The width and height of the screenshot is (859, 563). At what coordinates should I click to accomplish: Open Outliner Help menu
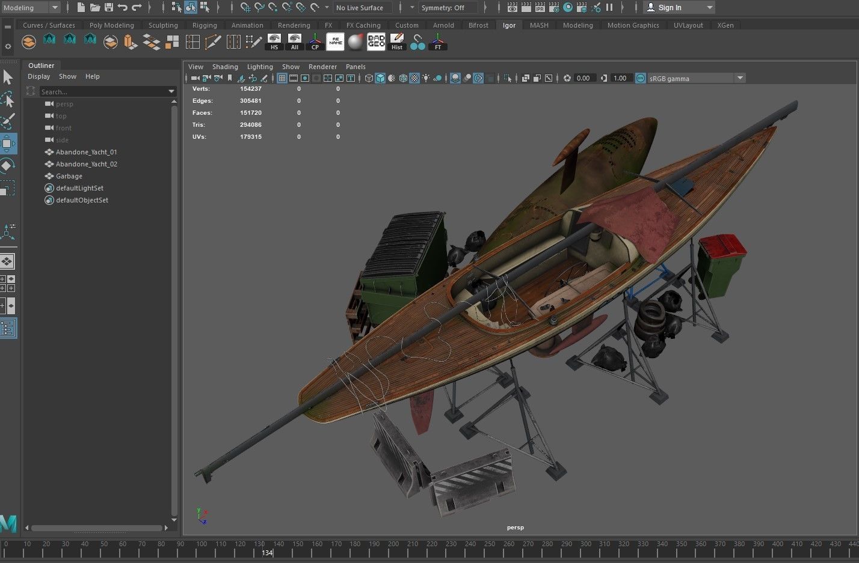(93, 77)
